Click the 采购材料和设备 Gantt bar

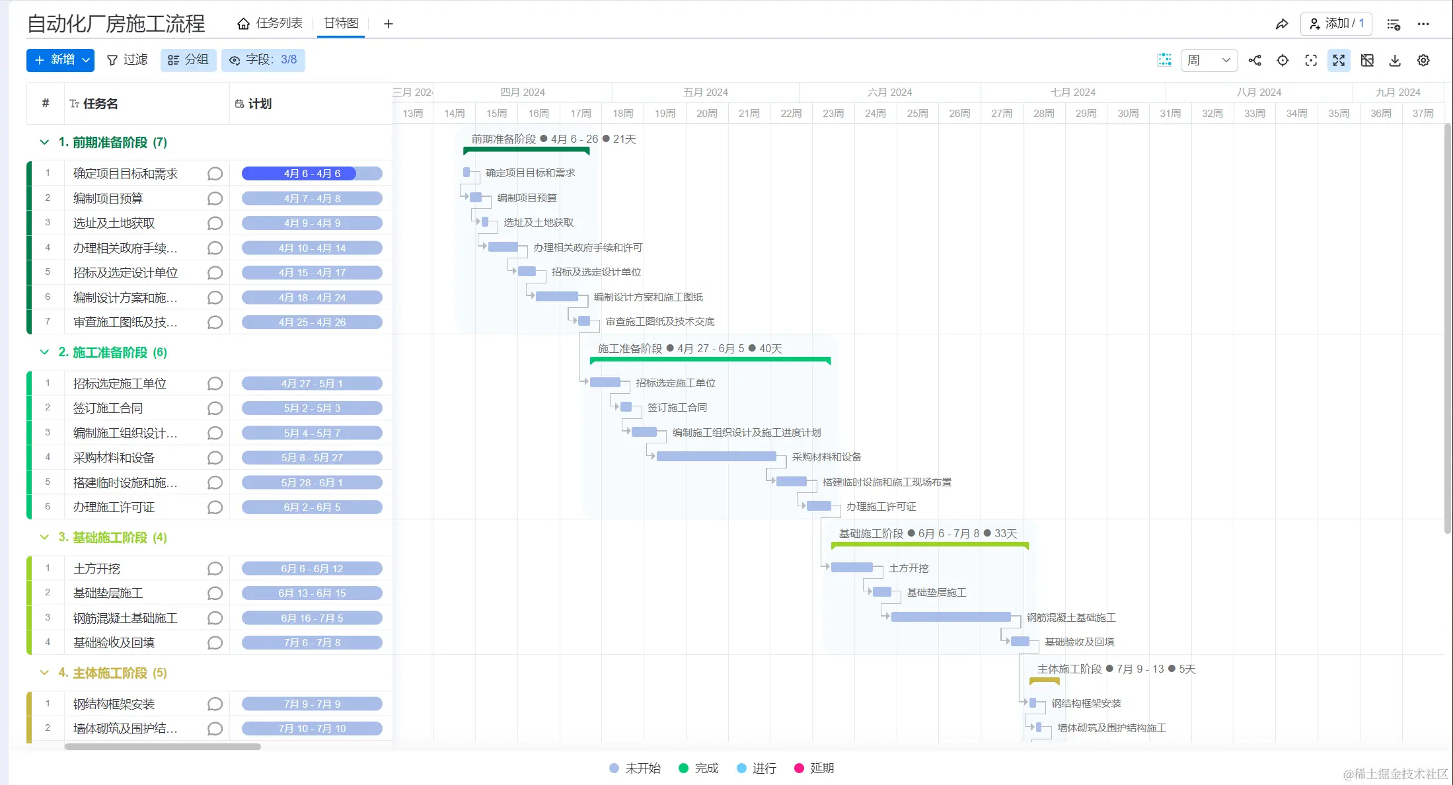716,457
